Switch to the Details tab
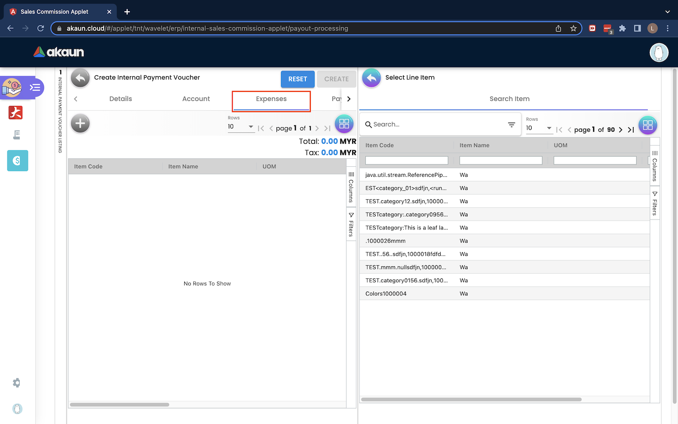Viewport: 678px width, 424px height. click(x=121, y=99)
